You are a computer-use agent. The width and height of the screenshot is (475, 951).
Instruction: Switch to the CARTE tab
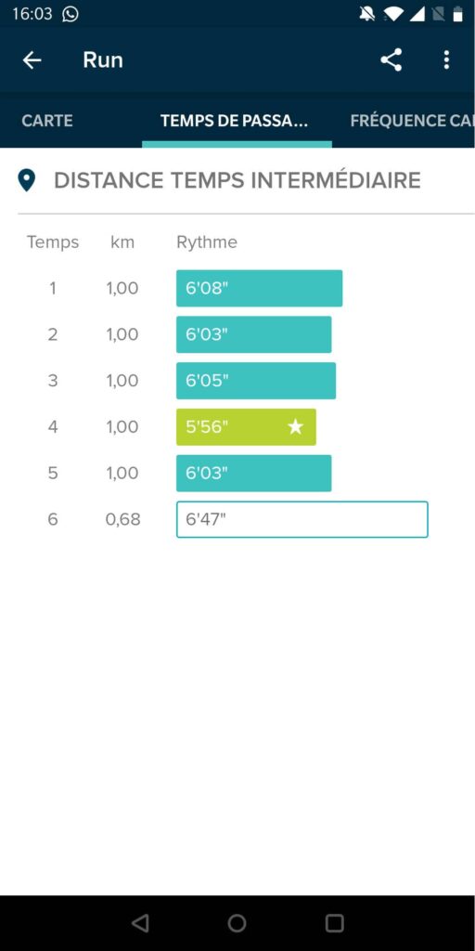[47, 120]
